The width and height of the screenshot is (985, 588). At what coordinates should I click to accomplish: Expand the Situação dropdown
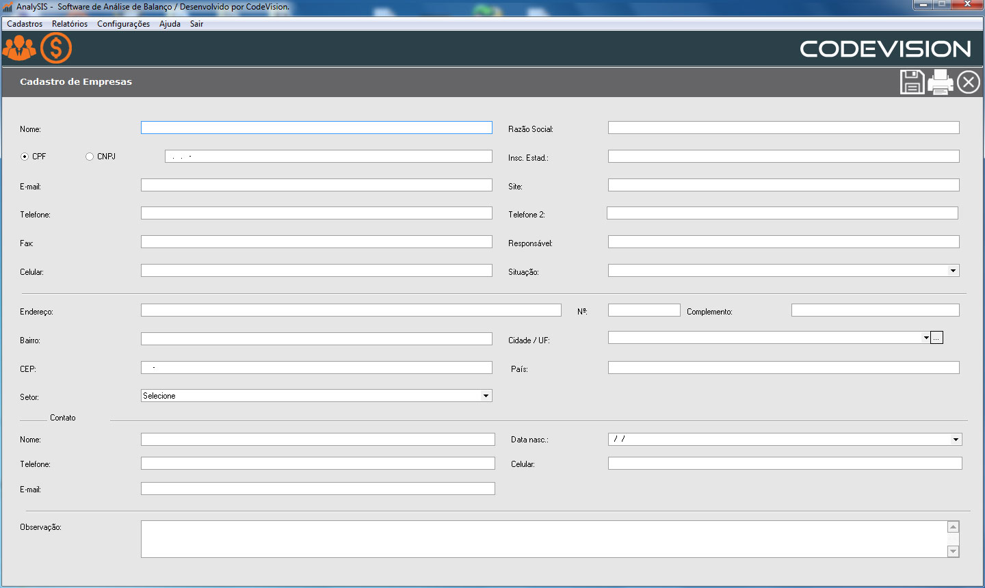tap(953, 271)
